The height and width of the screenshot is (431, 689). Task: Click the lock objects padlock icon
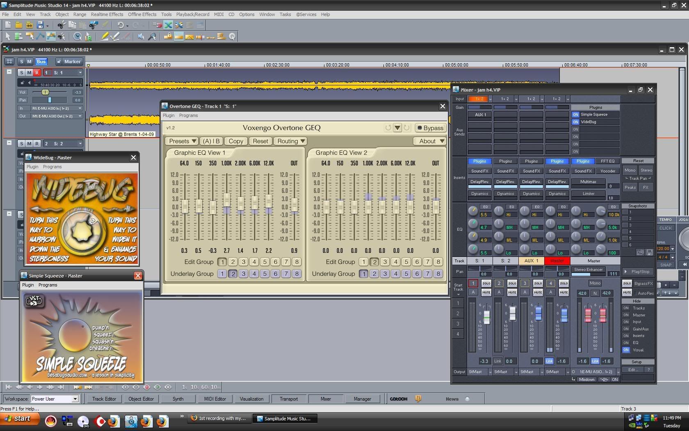click(168, 37)
